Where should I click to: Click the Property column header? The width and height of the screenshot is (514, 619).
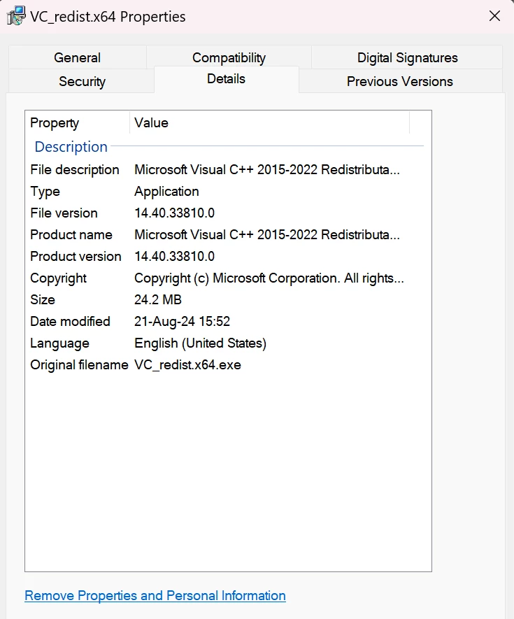[78, 123]
